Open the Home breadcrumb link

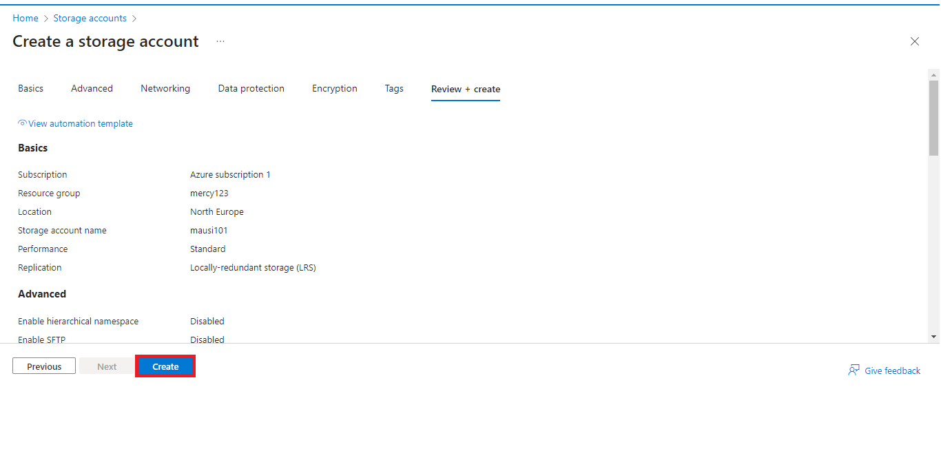tap(25, 18)
